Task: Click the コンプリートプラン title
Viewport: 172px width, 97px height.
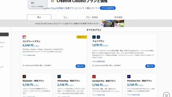Action: pyautogui.click(x=31, y=41)
